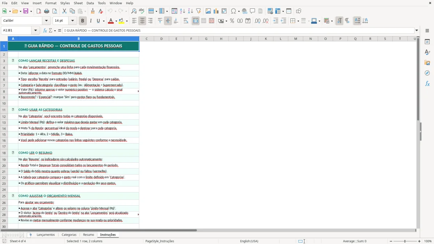Expand Conditional Formatting dropdown arrow
The width and height of the screenshot is (434, 244).
[331, 21]
